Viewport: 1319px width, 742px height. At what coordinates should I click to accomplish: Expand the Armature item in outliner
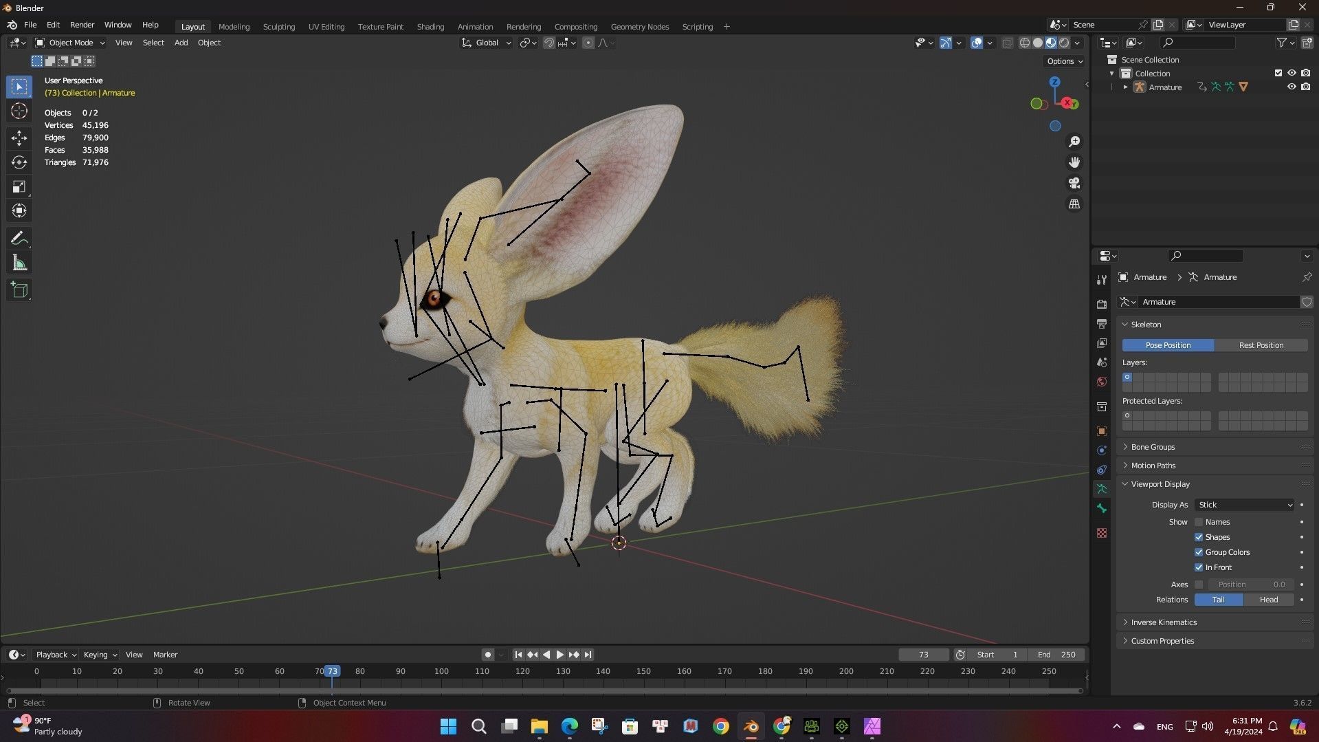(1125, 87)
